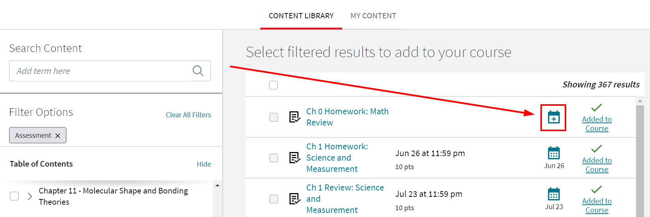This screenshot has height=217, width=650.
Task: Switch to the My Content tab
Action: [x=373, y=16]
